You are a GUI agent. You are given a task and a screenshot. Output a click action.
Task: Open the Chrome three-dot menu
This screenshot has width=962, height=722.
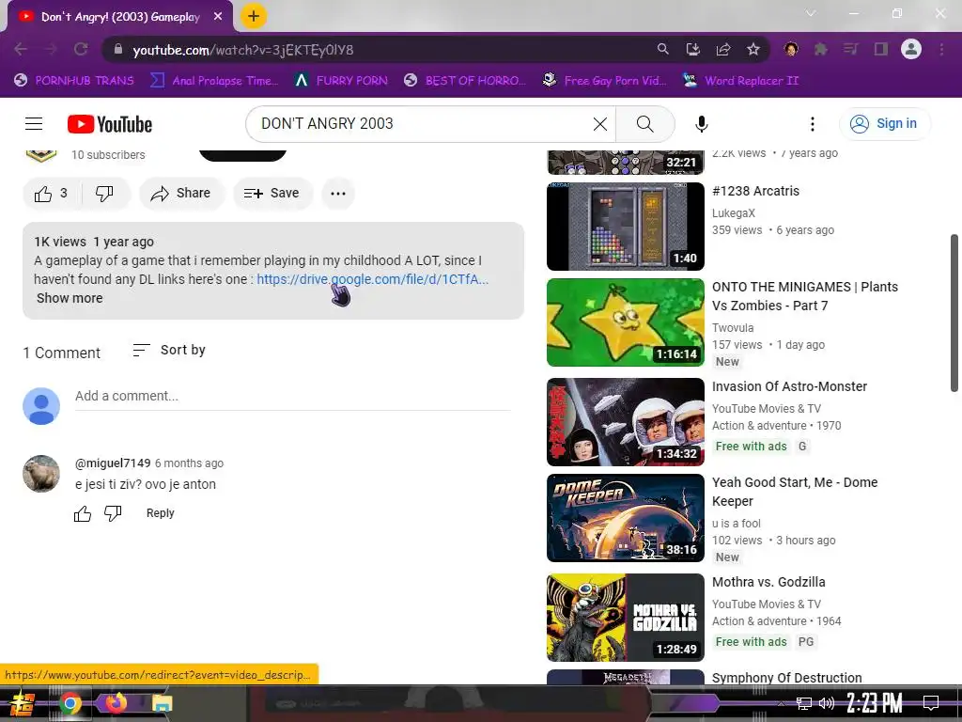tap(941, 49)
